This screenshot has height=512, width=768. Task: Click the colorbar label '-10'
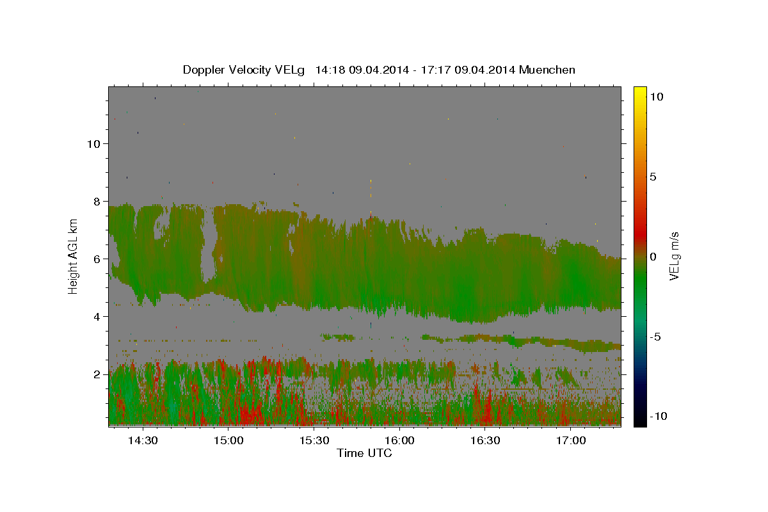[x=659, y=416]
